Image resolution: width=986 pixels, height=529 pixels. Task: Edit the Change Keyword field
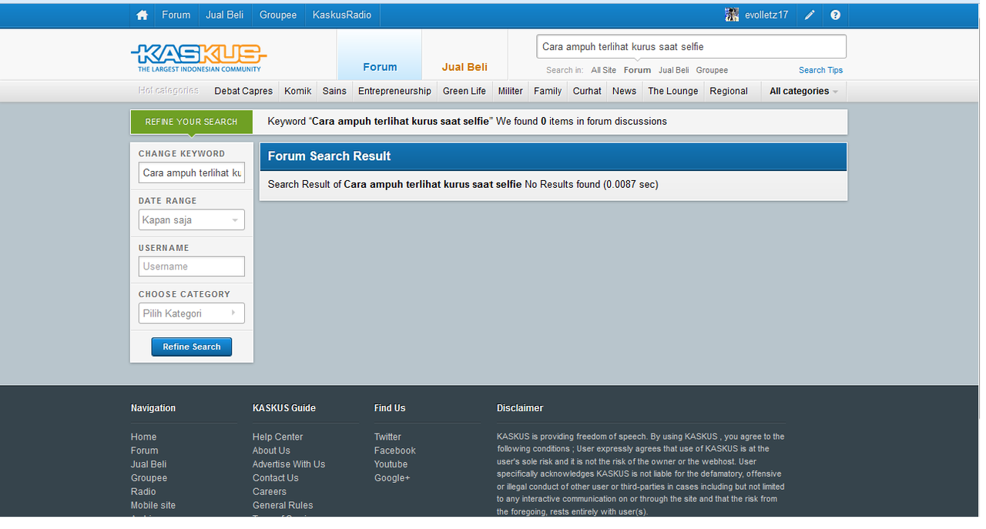(192, 173)
